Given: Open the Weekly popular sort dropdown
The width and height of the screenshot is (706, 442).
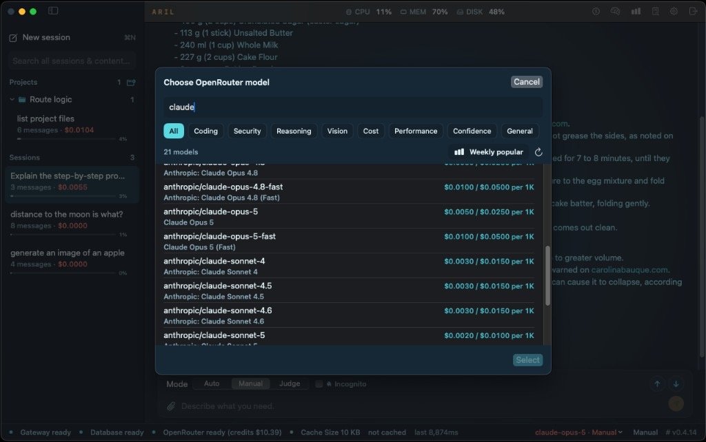Looking at the screenshot, I should click(489, 152).
